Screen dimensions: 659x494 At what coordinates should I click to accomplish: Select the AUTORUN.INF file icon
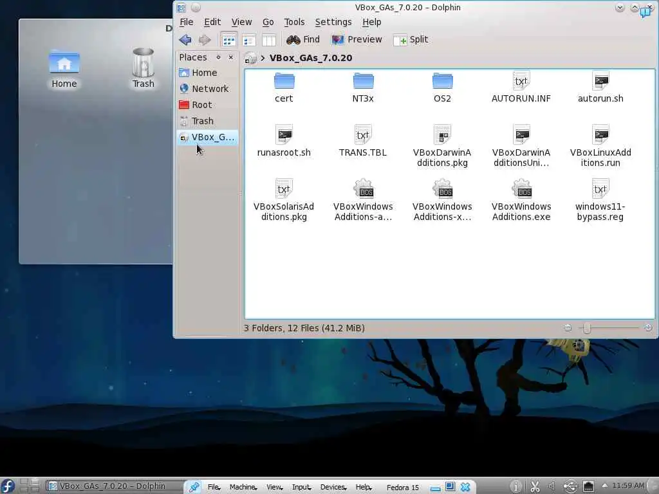point(521,80)
